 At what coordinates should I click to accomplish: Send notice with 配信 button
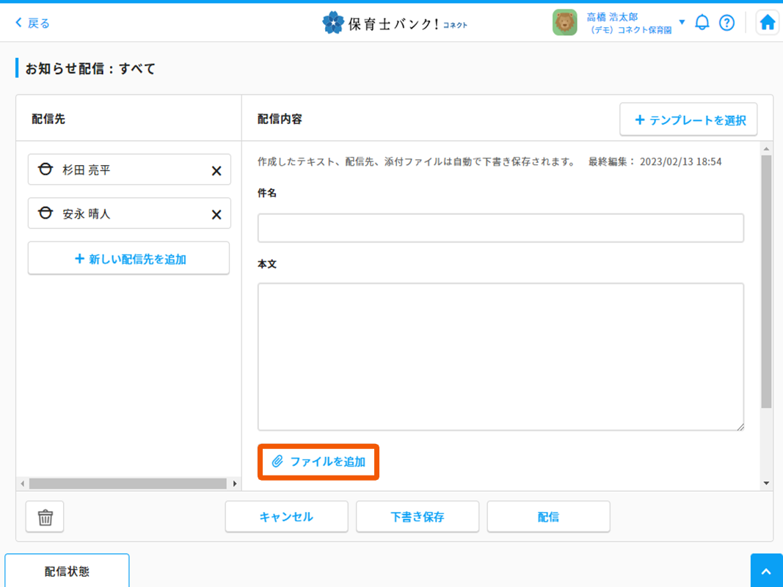point(548,517)
